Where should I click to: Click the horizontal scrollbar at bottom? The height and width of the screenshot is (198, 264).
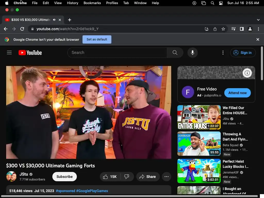pyautogui.click(x=129, y=196)
